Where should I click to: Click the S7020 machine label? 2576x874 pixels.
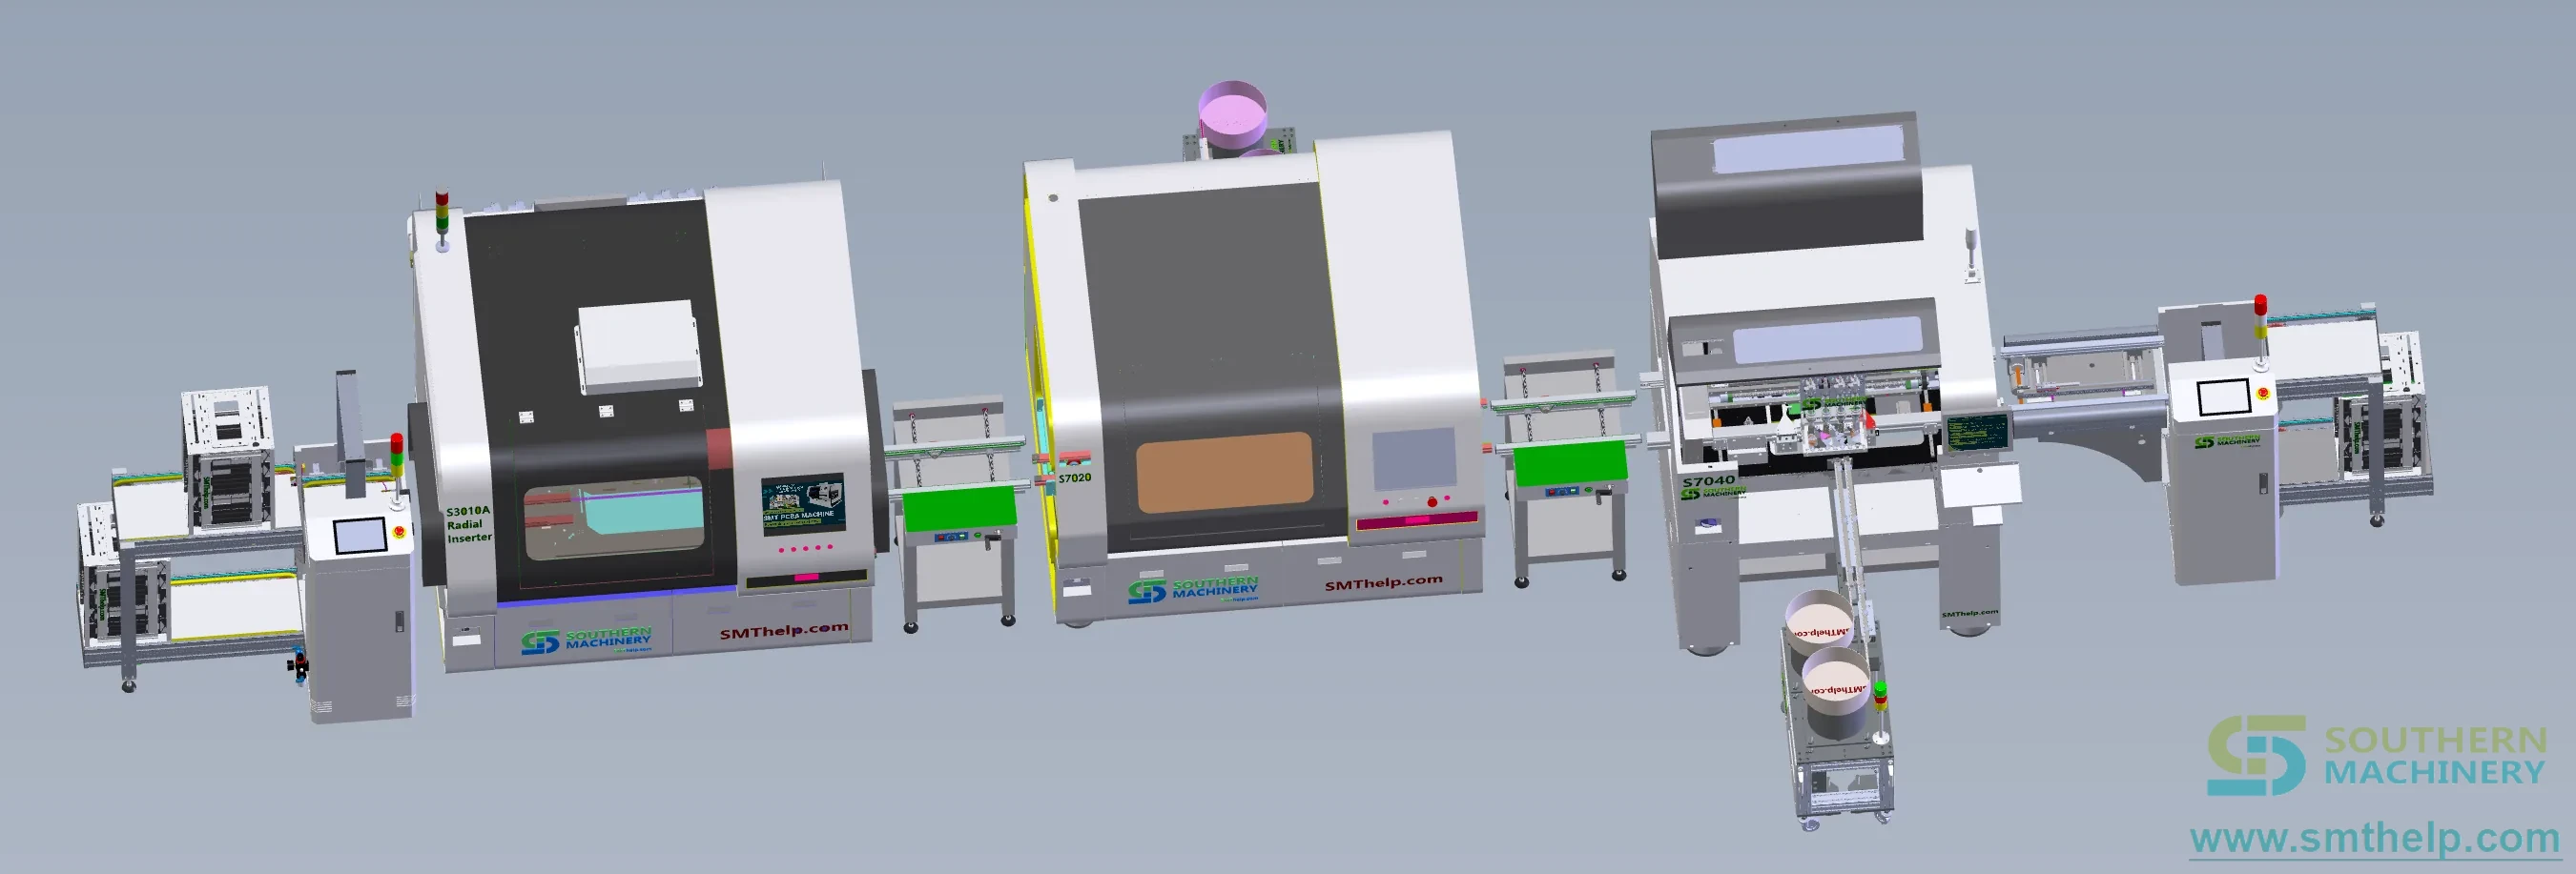tap(1075, 478)
